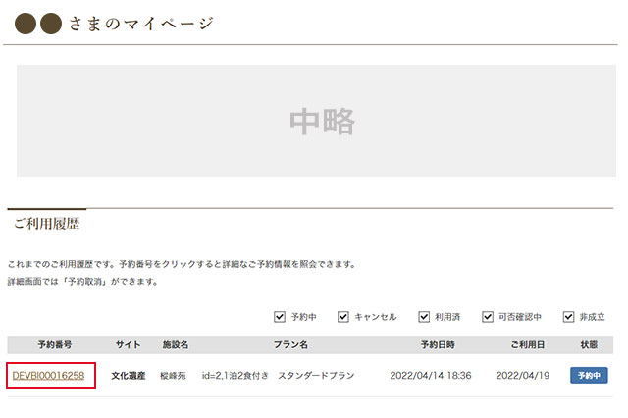Click the 予約日時 column header

[438, 345]
